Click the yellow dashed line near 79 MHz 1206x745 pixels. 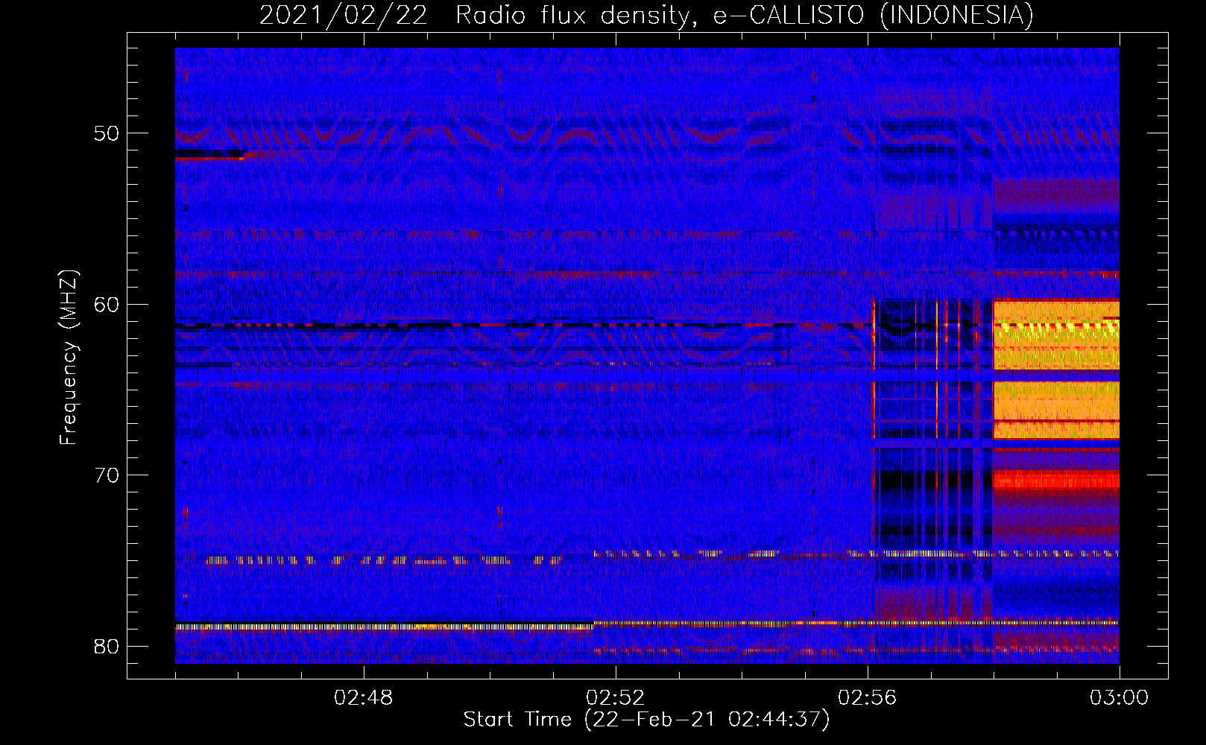pyautogui.click(x=384, y=627)
